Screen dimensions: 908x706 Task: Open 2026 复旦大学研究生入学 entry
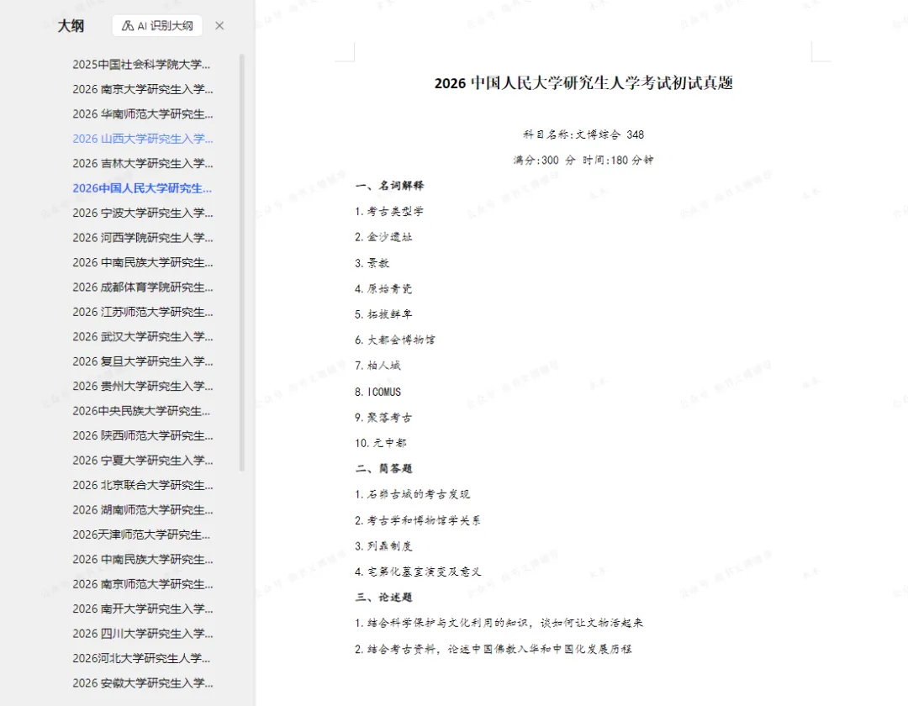pos(142,361)
